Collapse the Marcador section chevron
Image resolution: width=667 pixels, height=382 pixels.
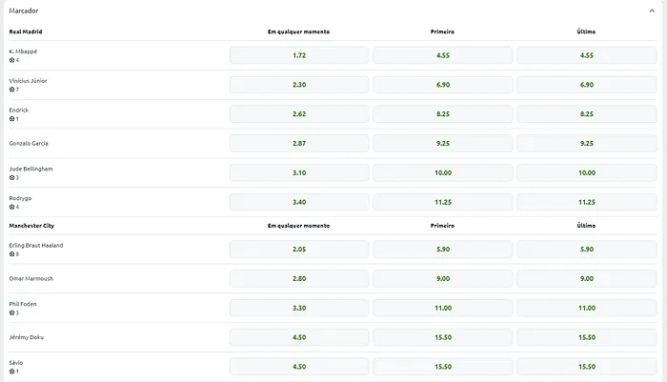click(652, 10)
